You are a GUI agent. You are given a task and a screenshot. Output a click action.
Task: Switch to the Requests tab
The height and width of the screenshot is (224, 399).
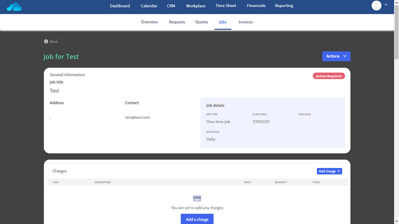pyautogui.click(x=177, y=22)
